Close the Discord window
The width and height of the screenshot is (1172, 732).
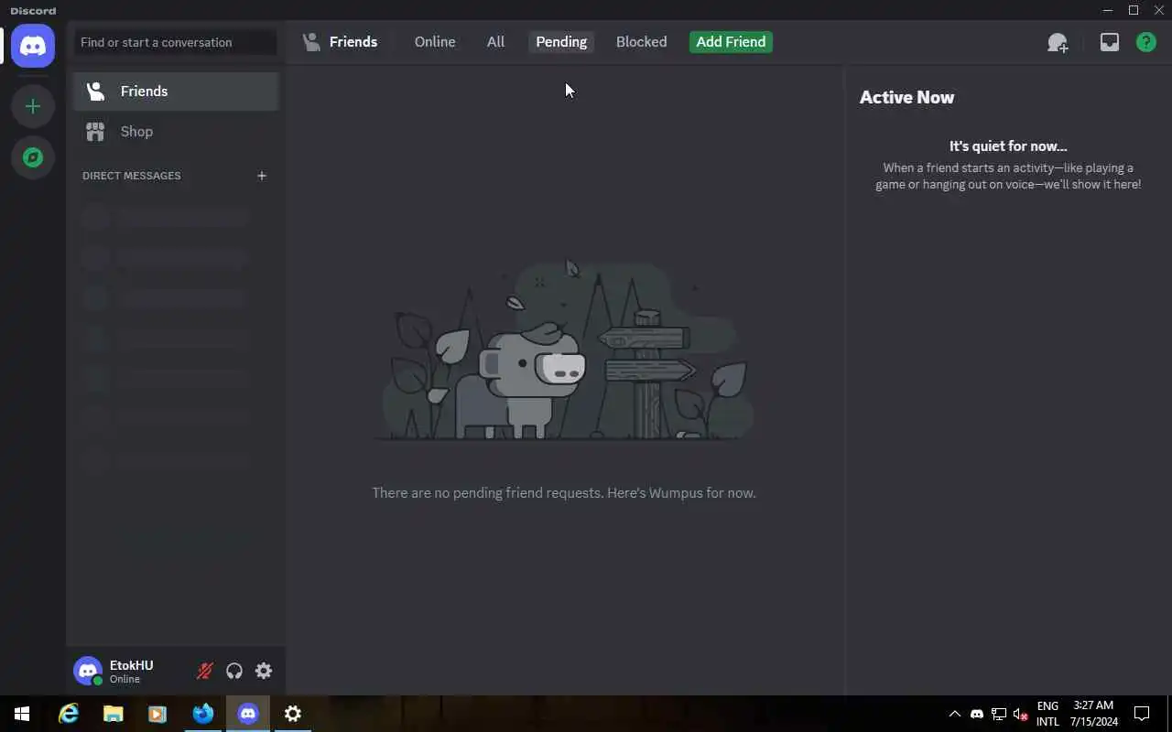pos(1158,10)
